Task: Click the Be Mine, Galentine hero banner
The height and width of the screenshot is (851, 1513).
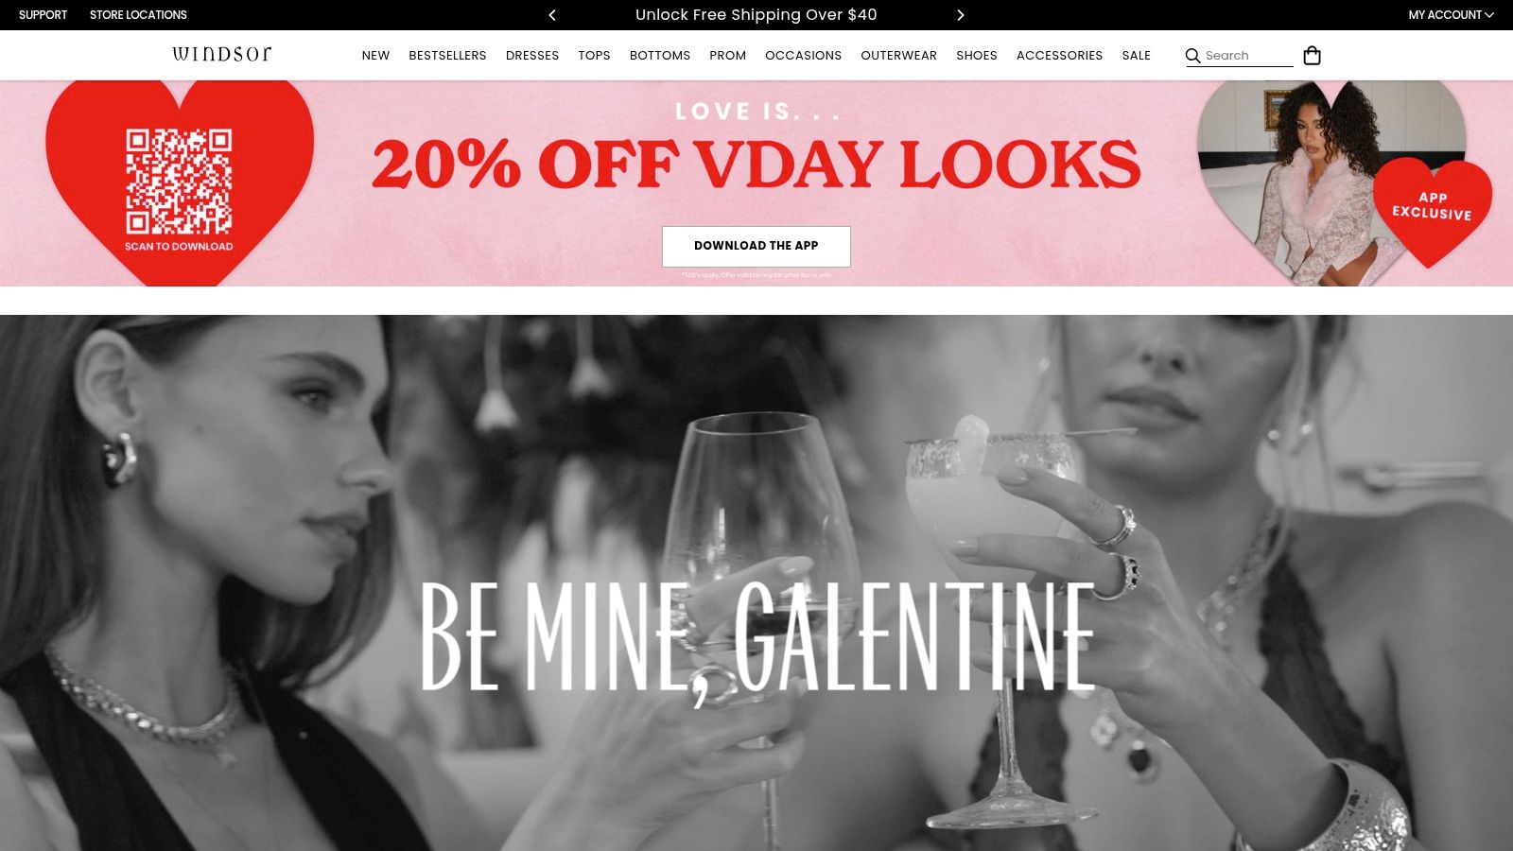Action: point(756,582)
